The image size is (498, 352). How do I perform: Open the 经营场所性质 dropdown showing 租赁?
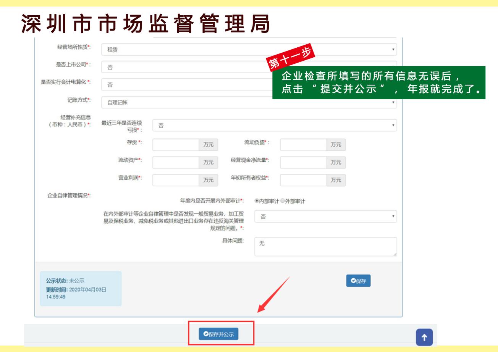click(249, 50)
